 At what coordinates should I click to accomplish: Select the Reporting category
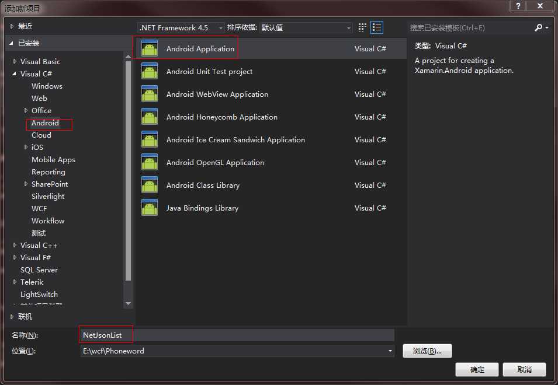(x=48, y=172)
